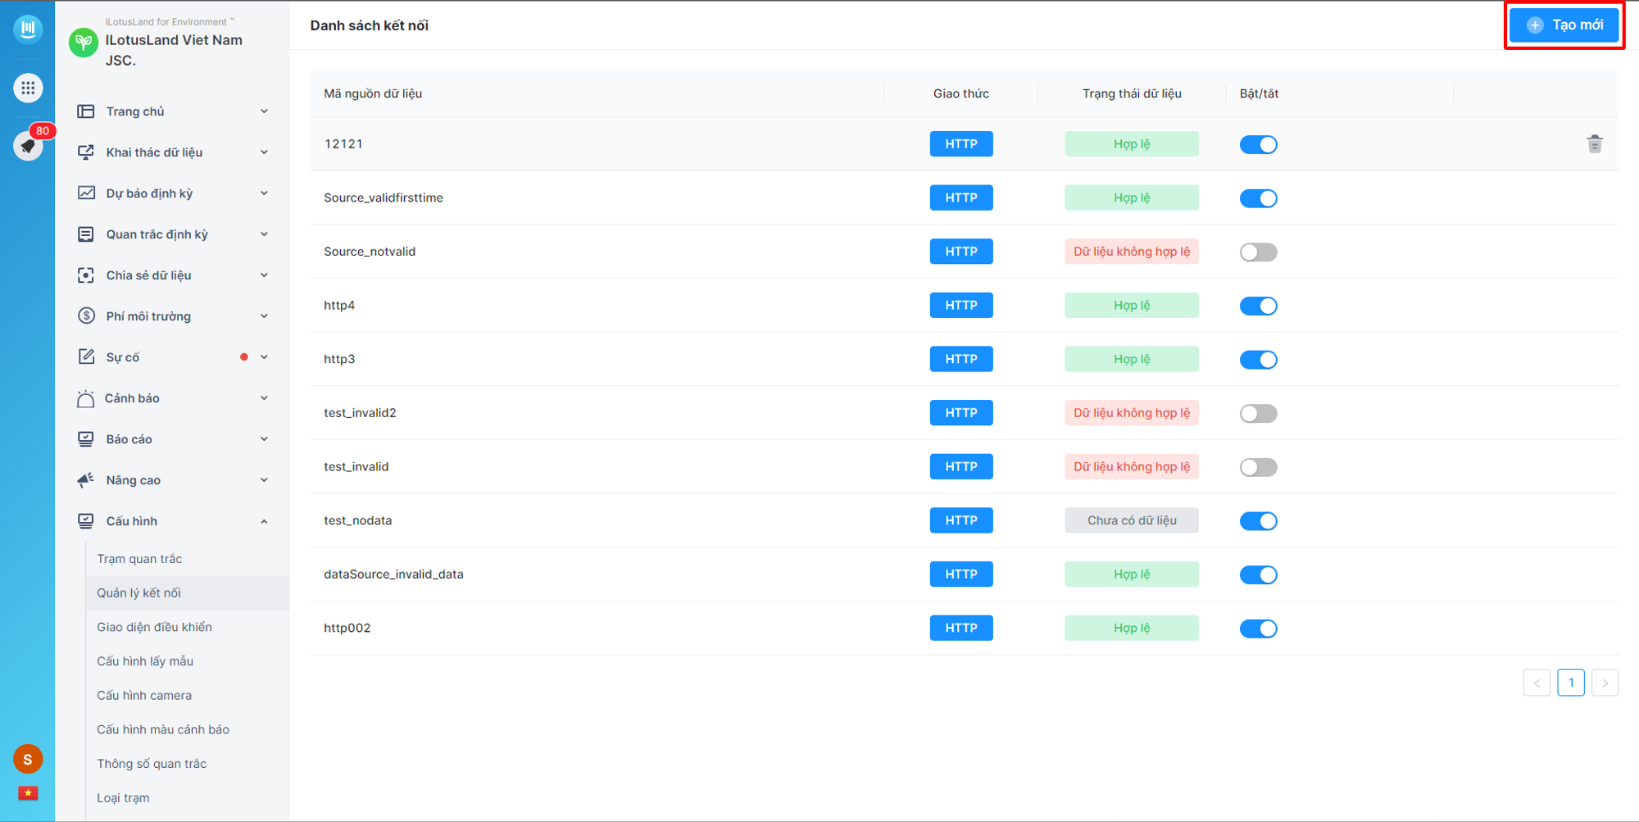
Task: Click the previous page arrow
Action: point(1537,683)
